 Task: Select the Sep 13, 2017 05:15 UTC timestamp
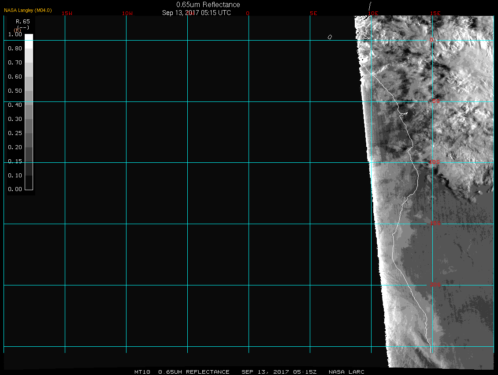point(197,13)
